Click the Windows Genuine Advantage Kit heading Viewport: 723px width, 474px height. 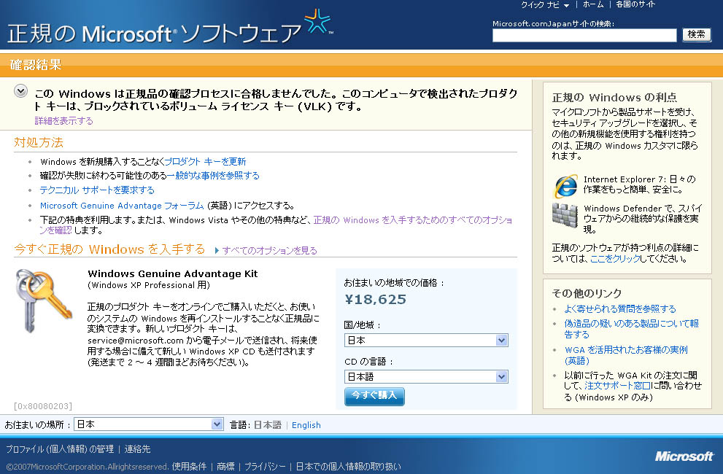[x=172, y=274]
